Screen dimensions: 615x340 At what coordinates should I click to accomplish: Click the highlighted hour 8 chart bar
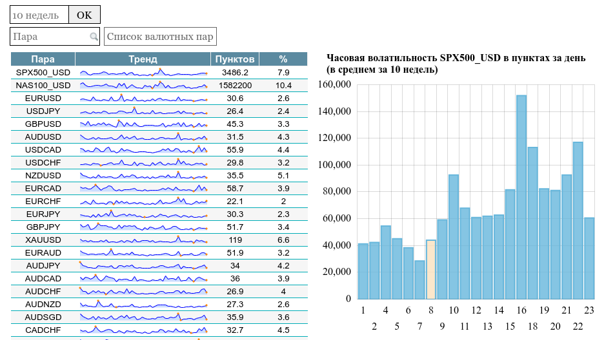430,270
